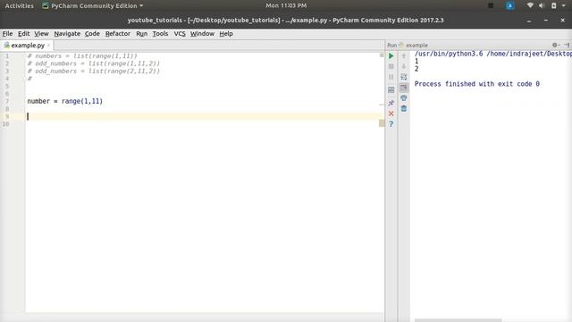Screen dimensions: 572x322
Task: Click the battery icon in system tray
Action: click(554, 5)
